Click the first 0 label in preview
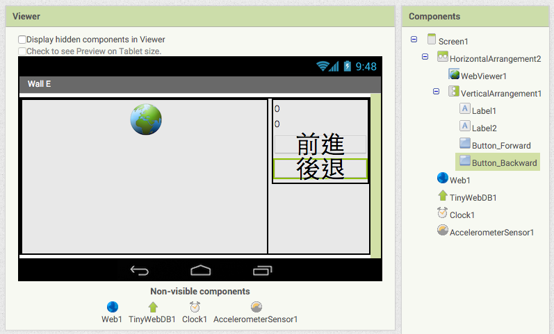This screenshot has height=334, width=554. (277, 109)
